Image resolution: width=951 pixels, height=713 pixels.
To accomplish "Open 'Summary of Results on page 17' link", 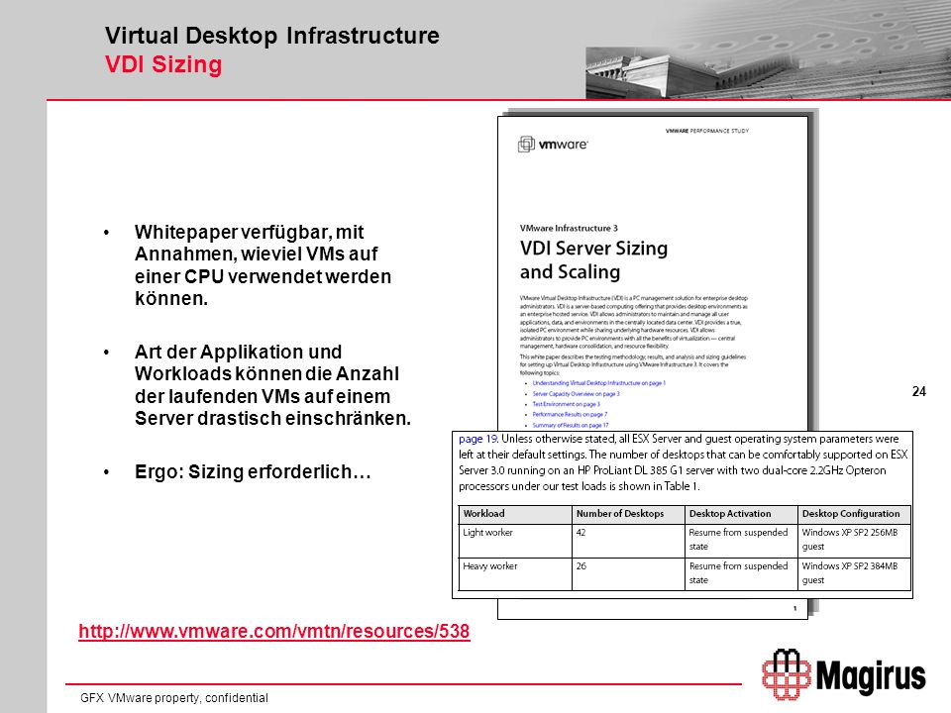I will click(571, 425).
